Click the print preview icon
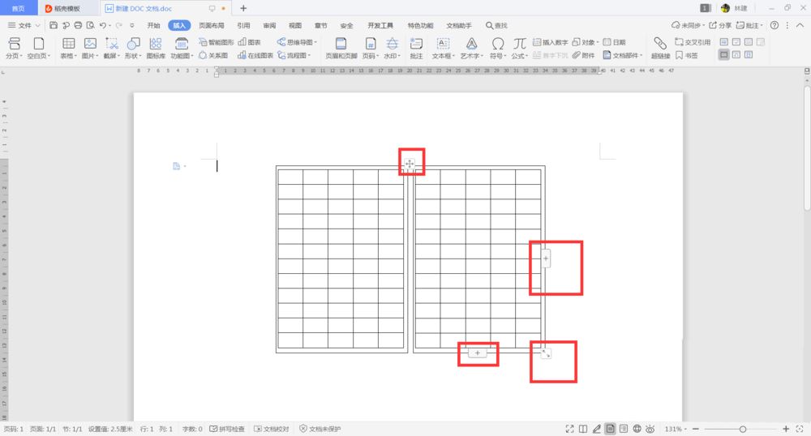Viewport: 811px width, 436px height. point(91,25)
